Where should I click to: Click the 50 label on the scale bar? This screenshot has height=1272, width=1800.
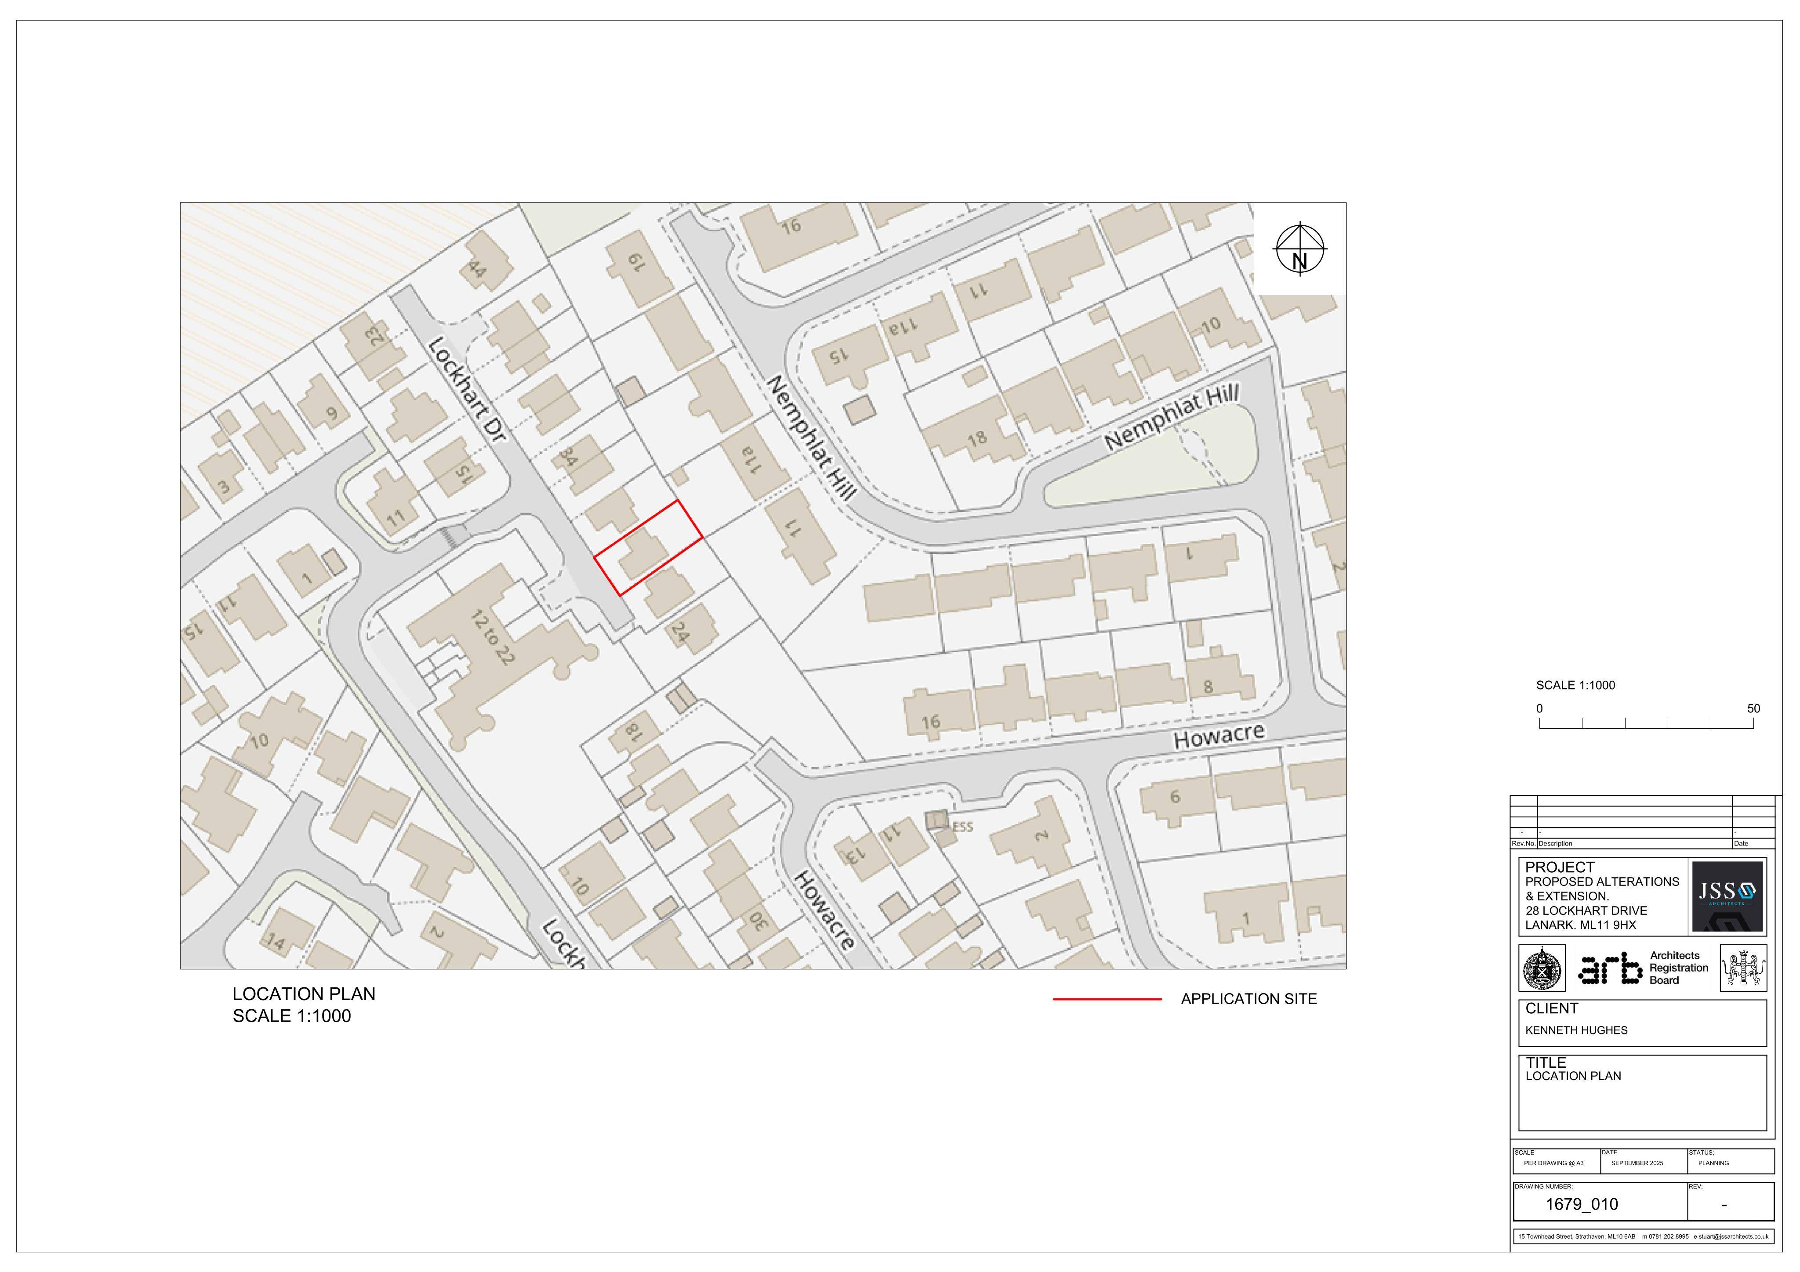1753,708
